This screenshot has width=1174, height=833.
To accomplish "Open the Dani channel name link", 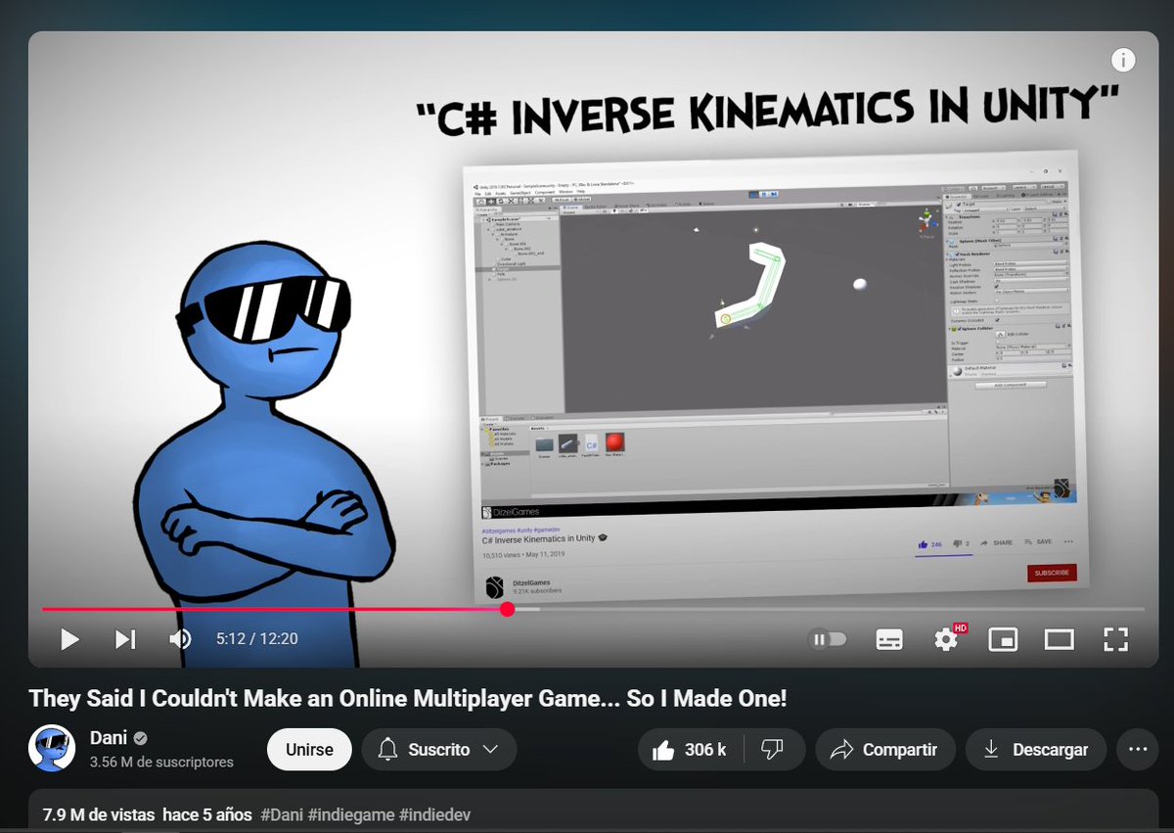I will (x=109, y=738).
